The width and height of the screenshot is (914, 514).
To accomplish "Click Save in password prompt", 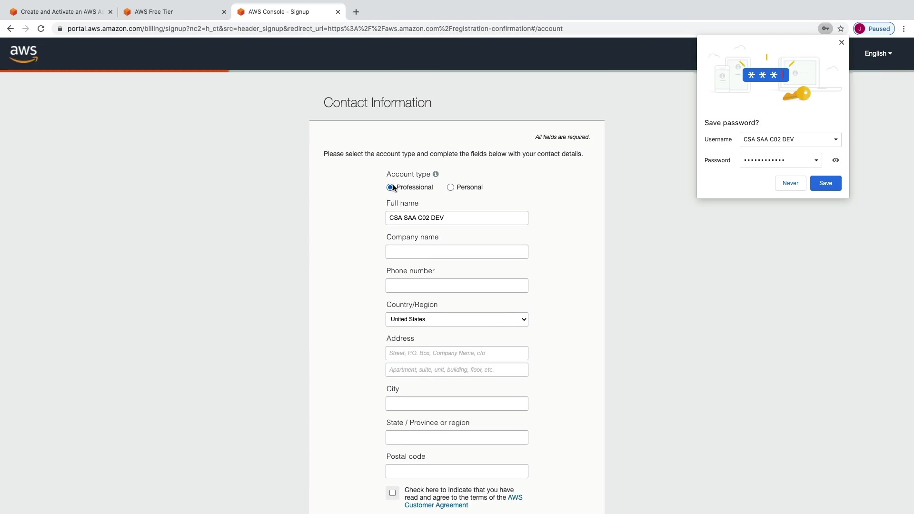I will (x=825, y=183).
